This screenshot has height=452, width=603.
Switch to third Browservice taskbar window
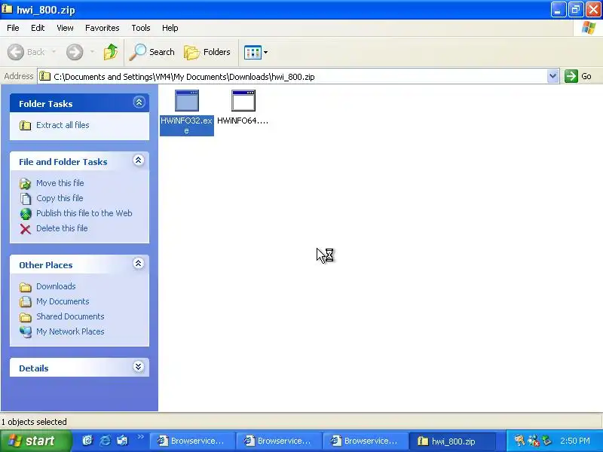click(x=366, y=441)
